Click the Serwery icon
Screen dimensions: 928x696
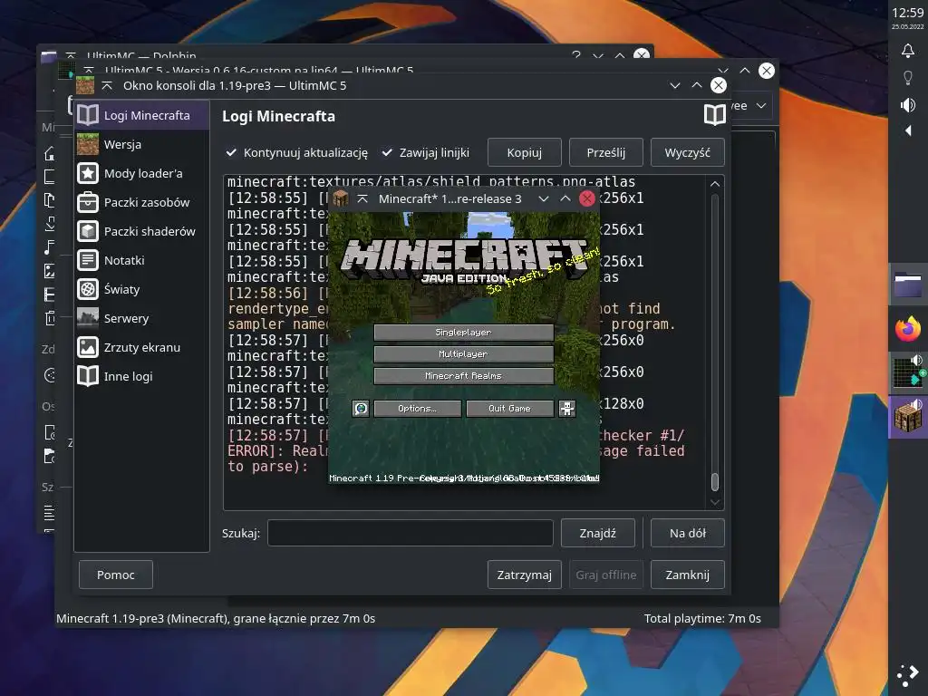[x=88, y=318]
